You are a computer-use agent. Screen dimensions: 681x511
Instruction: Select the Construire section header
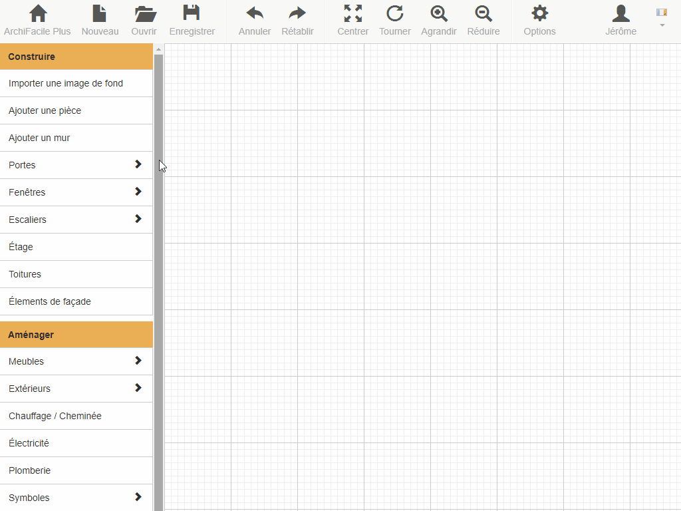click(x=76, y=57)
